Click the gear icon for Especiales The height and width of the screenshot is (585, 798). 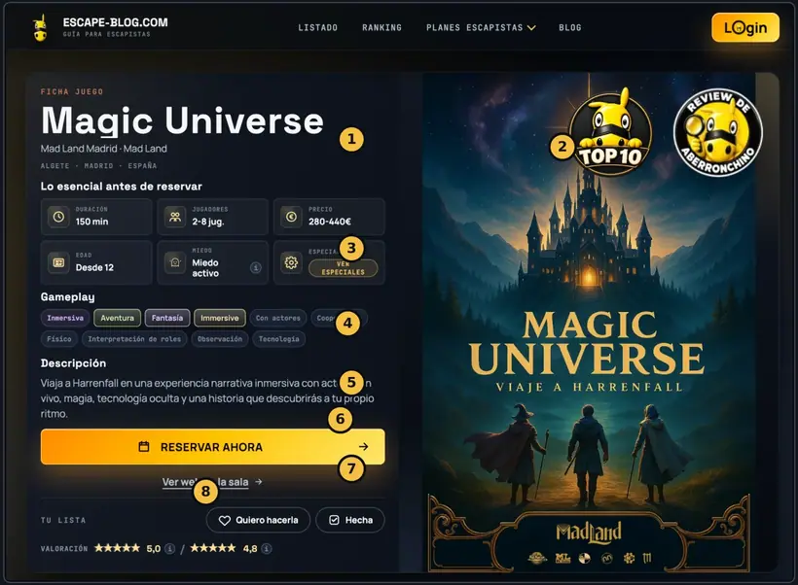(291, 262)
